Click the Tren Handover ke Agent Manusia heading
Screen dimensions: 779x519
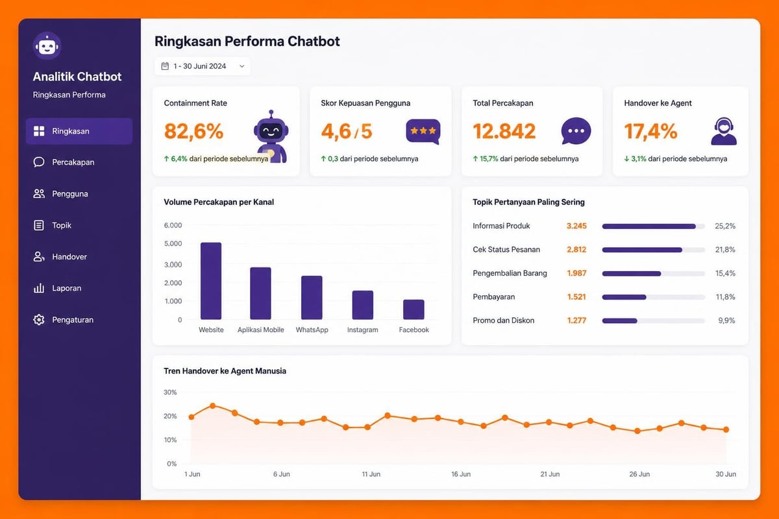click(x=225, y=371)
